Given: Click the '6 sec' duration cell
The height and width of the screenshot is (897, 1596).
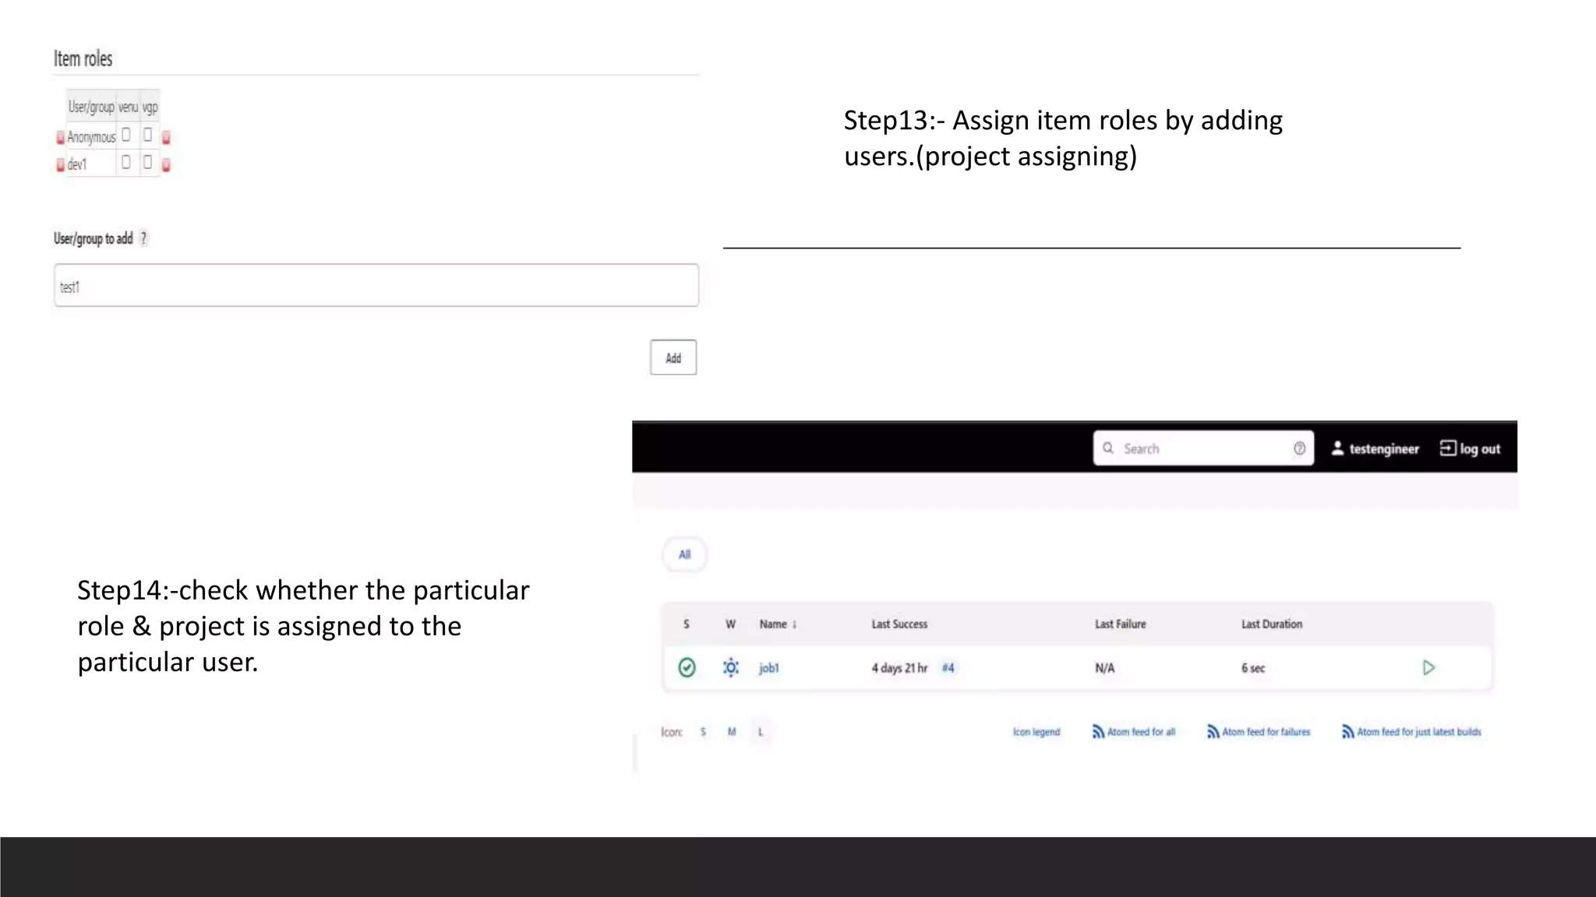Looking at the screenshot, I should pos(1253,668).
